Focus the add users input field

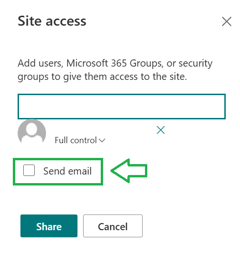pos(122,107)
